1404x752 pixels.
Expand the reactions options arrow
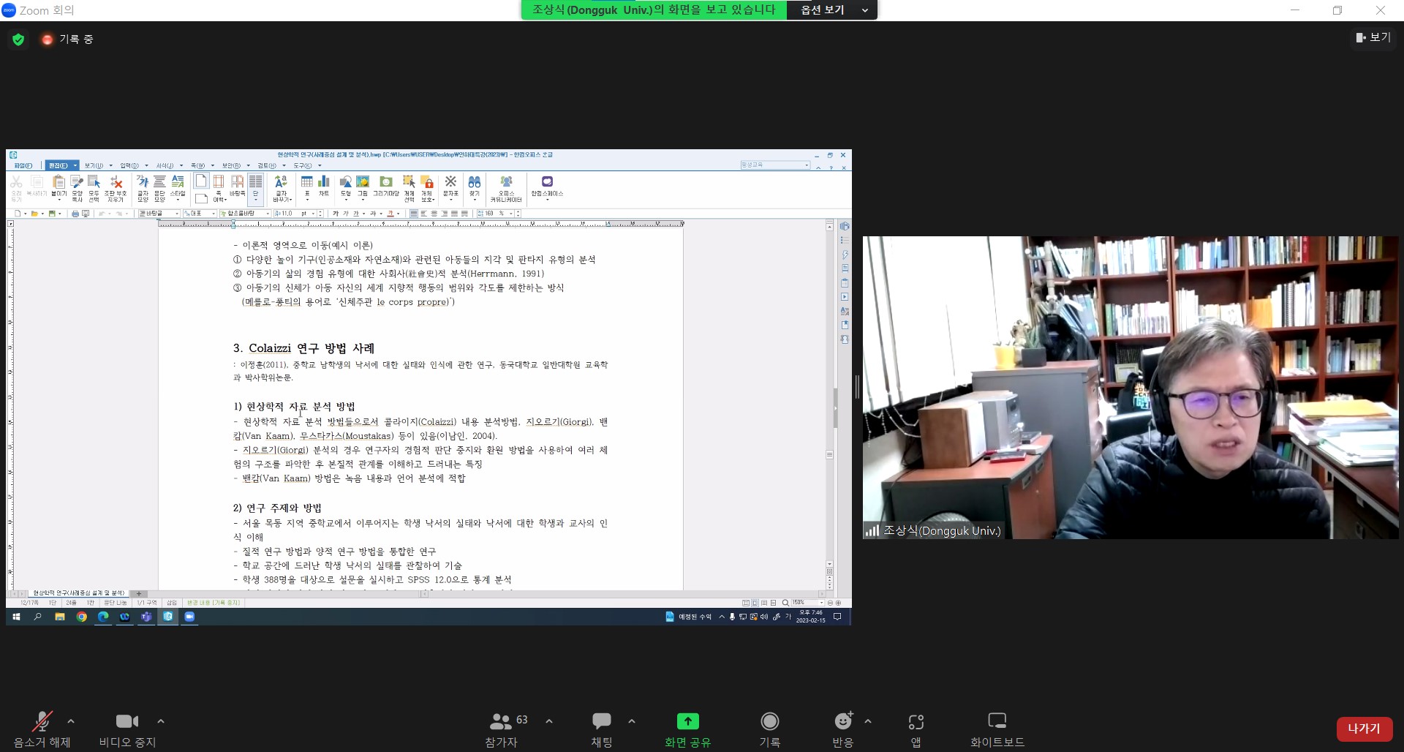click(x=868, y=721)
